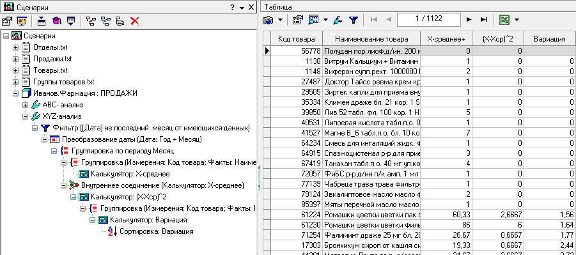Viewport: 576px width, 255px height.
Task: Click the formula fx icon in table toolbar
Action: pos(338,20)
